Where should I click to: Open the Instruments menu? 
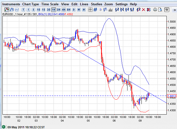[x=11, y=4]
